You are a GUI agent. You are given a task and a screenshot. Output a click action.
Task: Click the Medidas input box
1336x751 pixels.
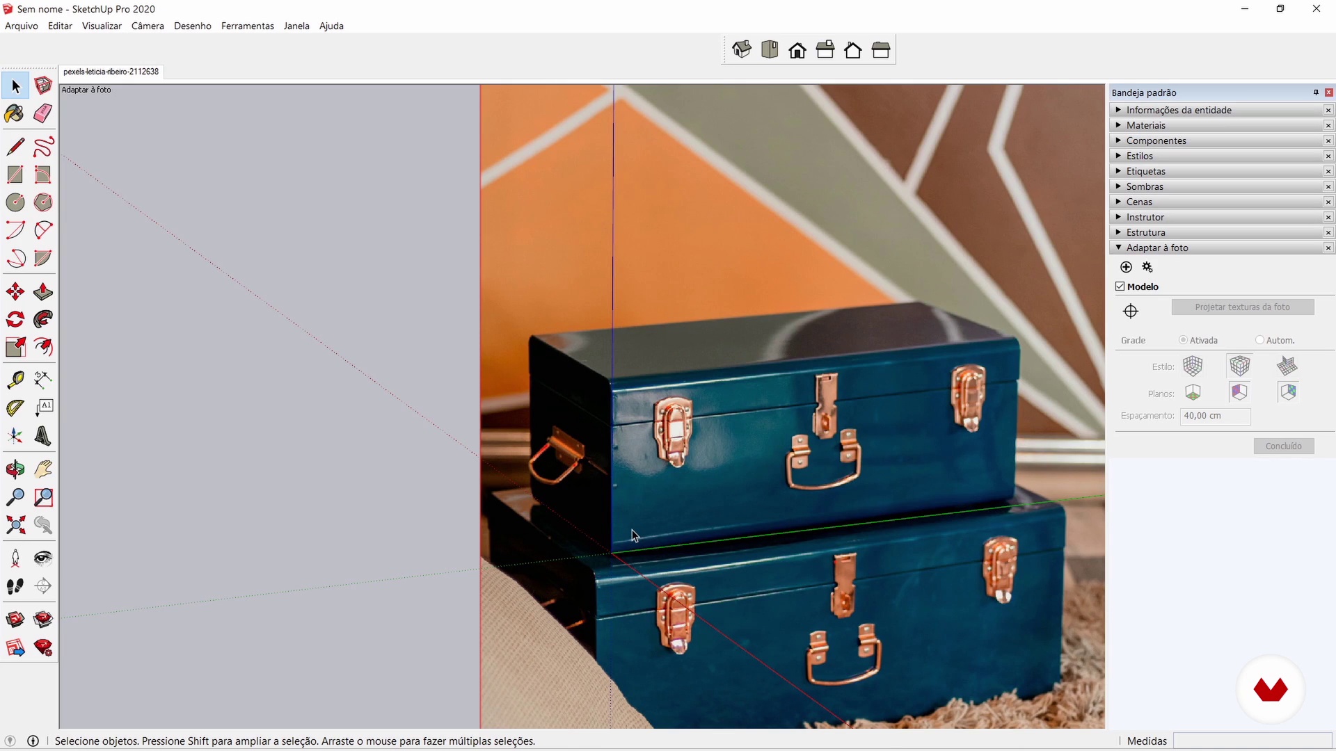[x=1252, y=741]
